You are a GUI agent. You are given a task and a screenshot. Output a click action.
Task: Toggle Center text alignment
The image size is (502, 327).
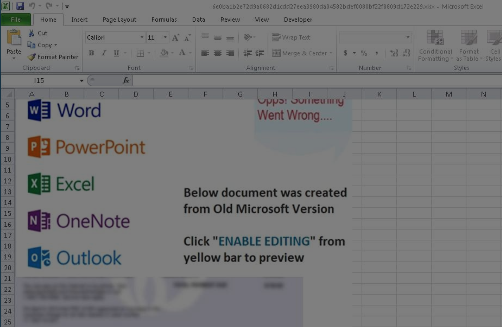point(218,53)
